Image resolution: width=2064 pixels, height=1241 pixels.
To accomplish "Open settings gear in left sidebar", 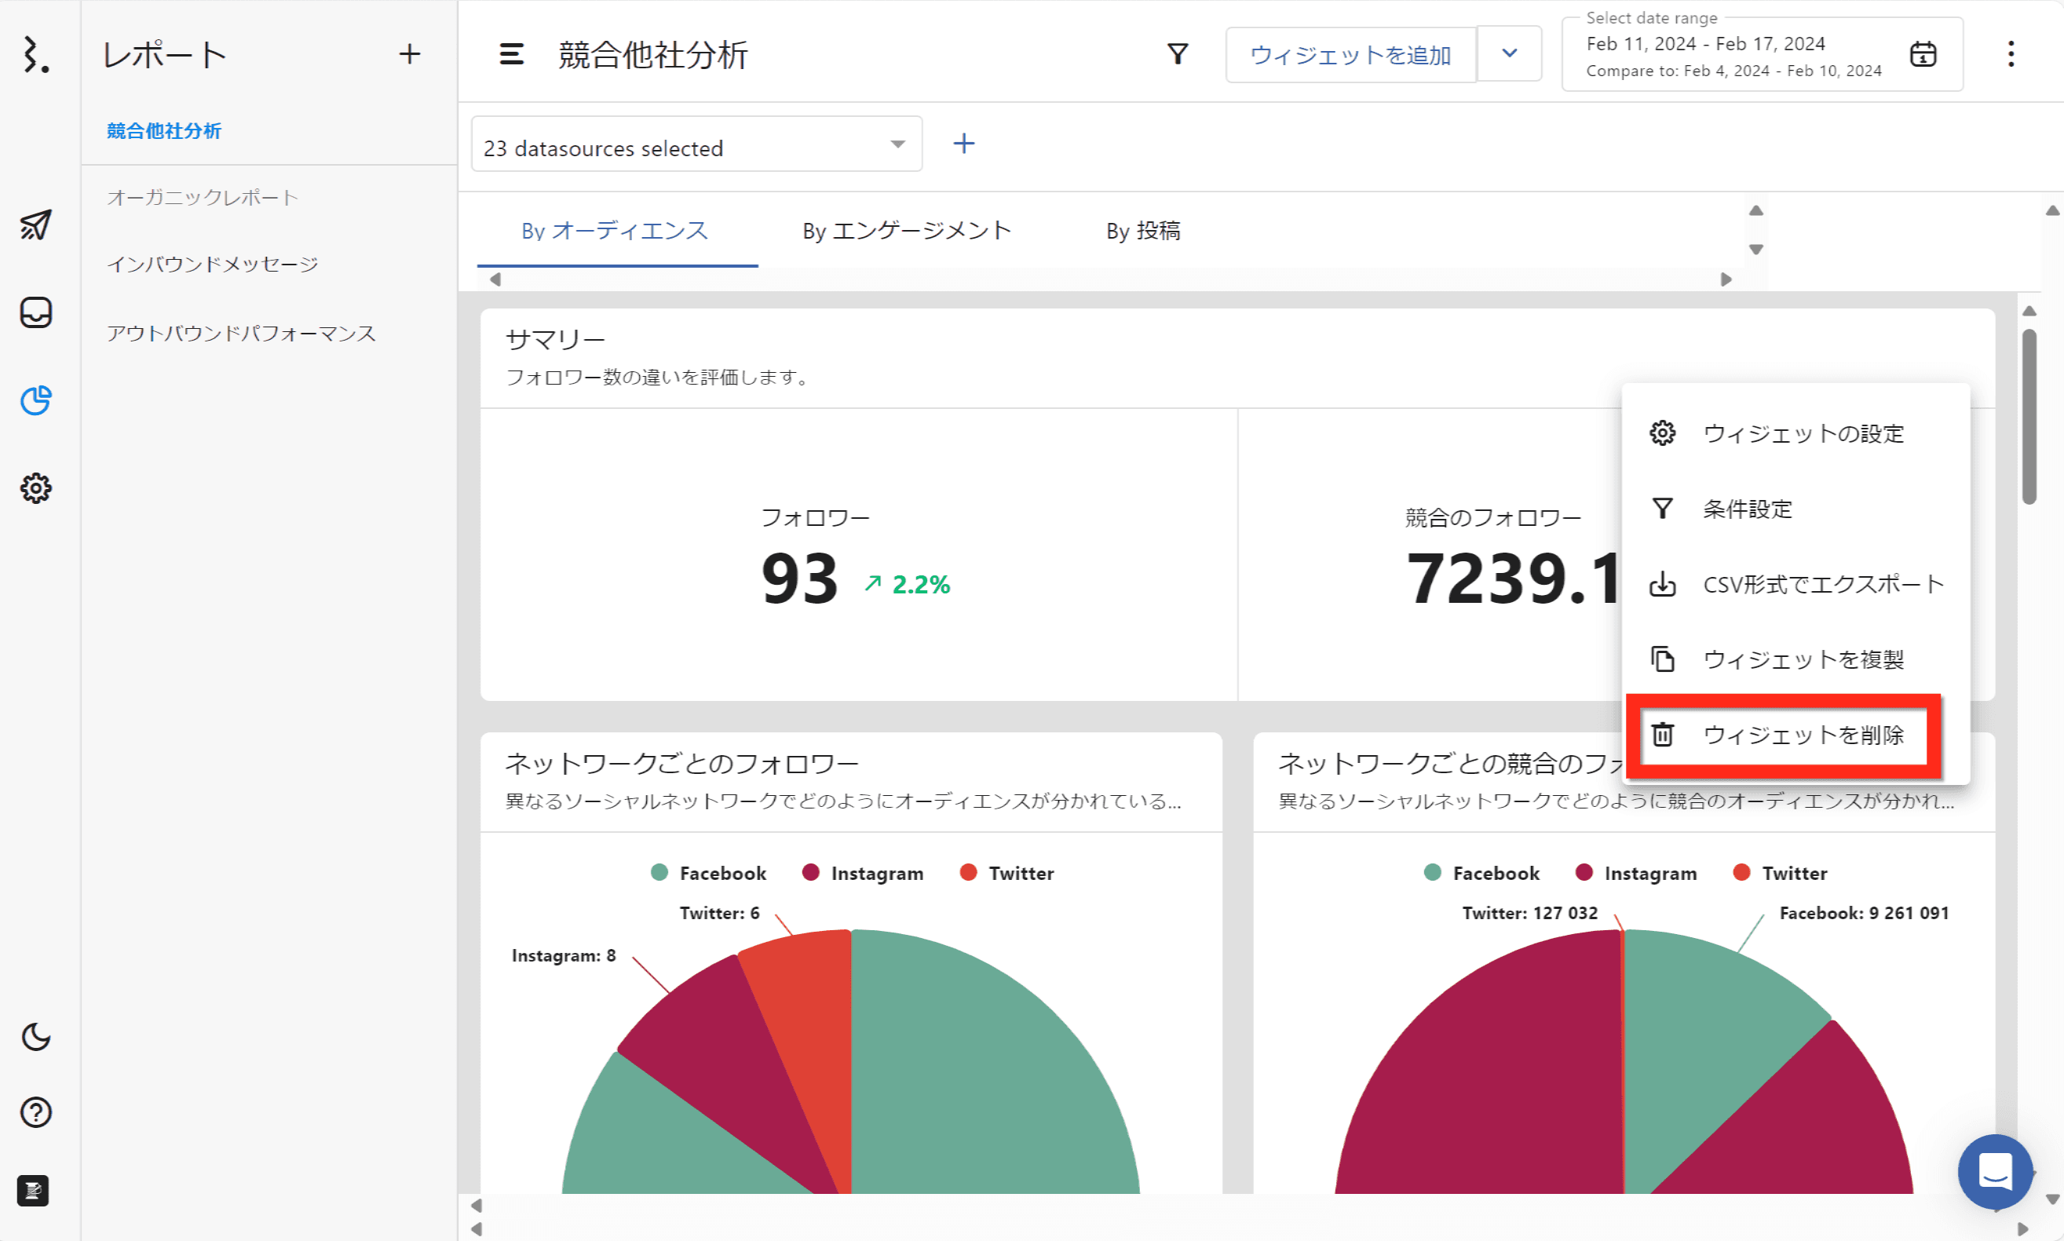I will [35, 487].
